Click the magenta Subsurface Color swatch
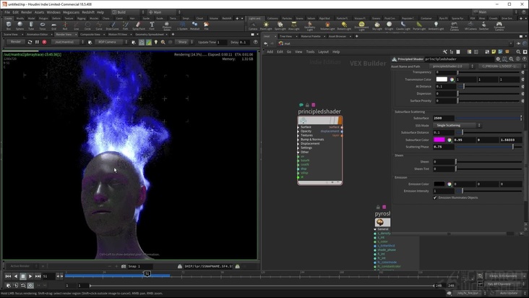This screenshot has width=529, height=298. (x=439, y=140)
